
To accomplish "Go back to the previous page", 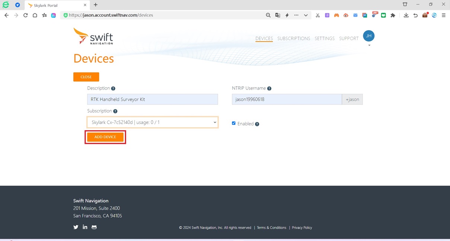I will pos(6,15).
